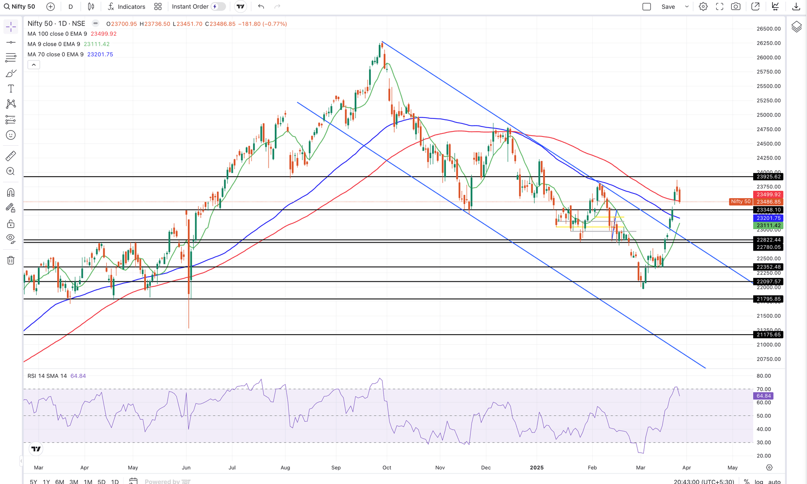807x484 pixels.
Task: Click the 64.84 RSI value label
Action: [x=763, y=396]
